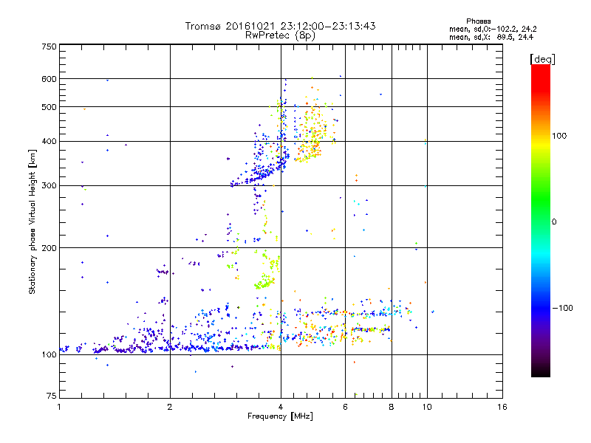Click y-axis tick label "400"
Viewport: 591px width, 443px height.
(x=49, y=141)
